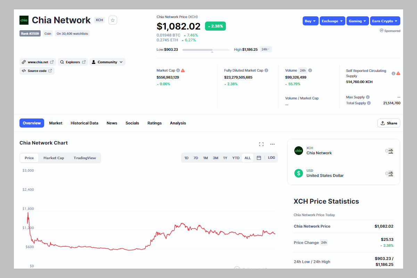Click the XCH ticker badge
417x278 pixels.
[99, 20]
